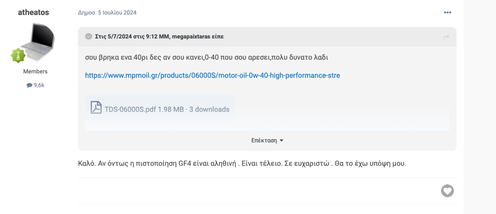
Task: Click the comment bubble icon beside 9,6k
Action: (x=29, y=85)
